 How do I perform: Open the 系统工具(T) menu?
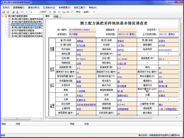click(x=80, y=8)
